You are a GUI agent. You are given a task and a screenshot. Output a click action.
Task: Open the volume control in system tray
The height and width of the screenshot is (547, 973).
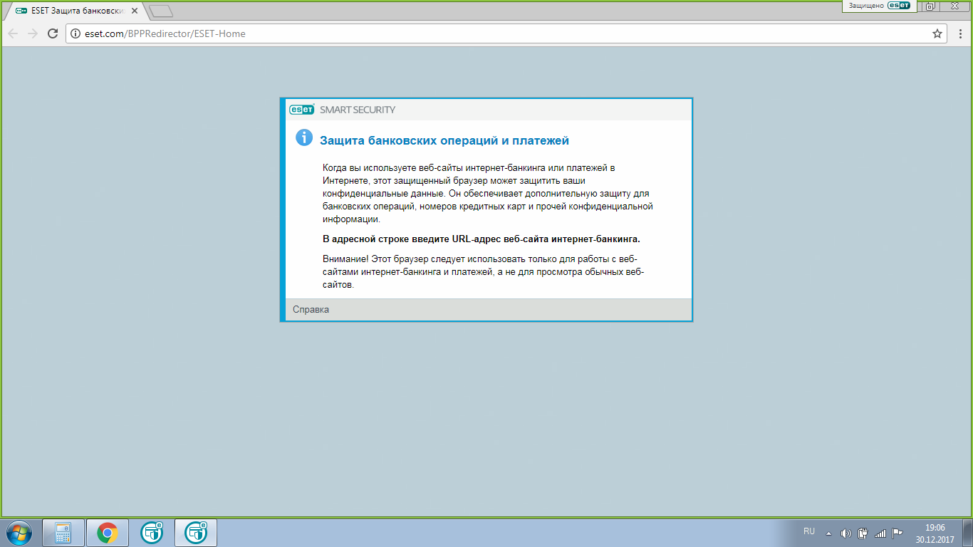(846, 533)
